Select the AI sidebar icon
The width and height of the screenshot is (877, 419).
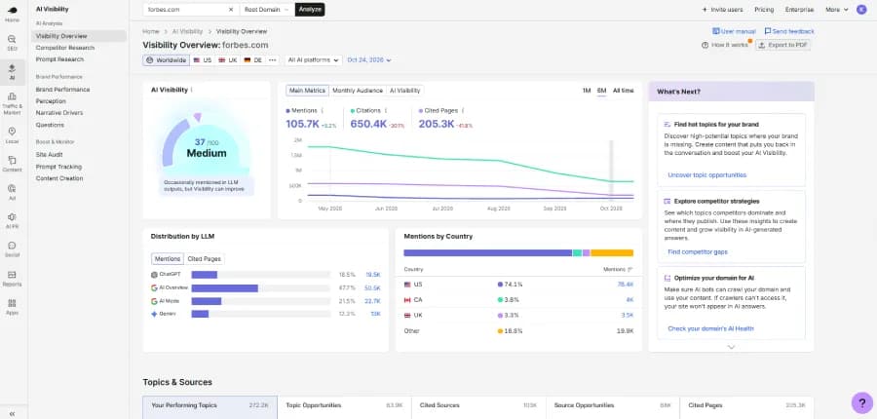(13, 72)
